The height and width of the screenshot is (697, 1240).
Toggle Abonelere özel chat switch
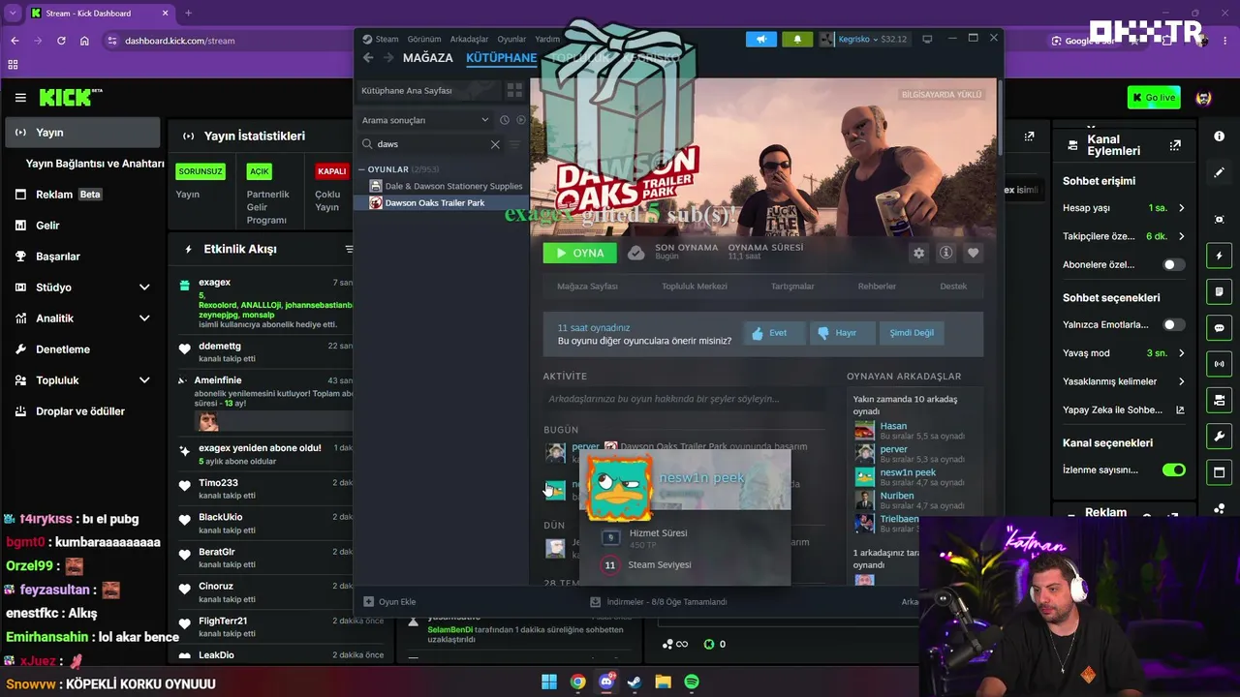pyautogui.click(x=1173, y=264)
